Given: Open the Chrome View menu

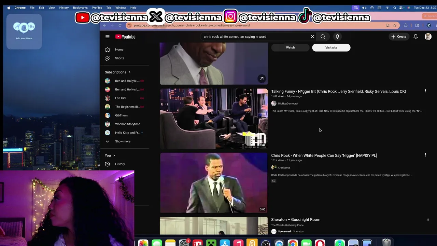Looking at the screenshot, I should (52, 8).
